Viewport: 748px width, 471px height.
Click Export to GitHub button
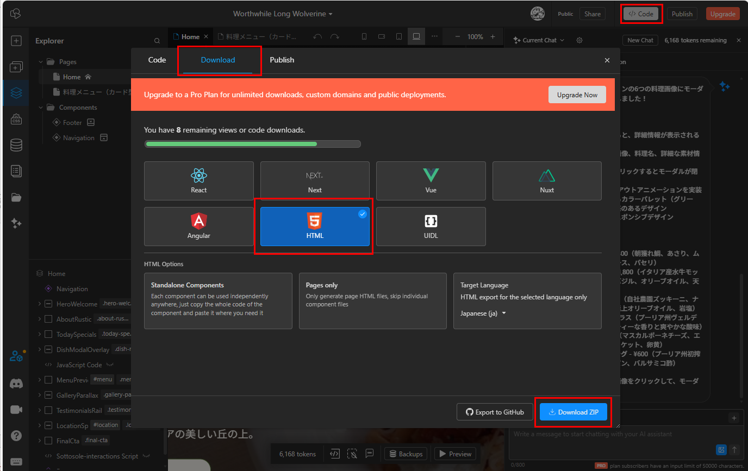(x=495, y=412)
